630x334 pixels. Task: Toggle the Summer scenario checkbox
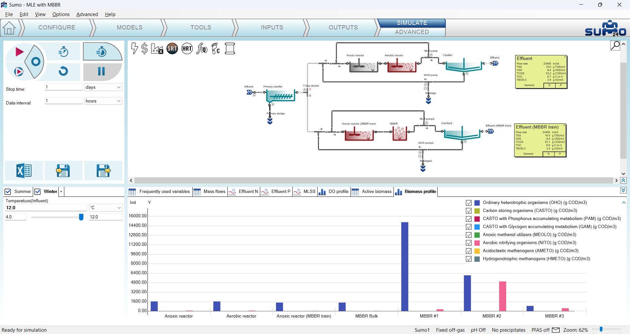click(x=8, y=192)
